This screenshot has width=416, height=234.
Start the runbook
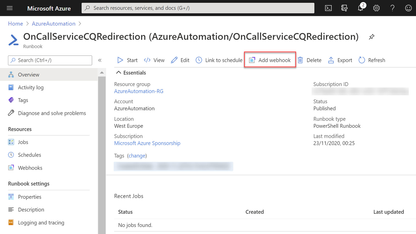click(127, 60)
